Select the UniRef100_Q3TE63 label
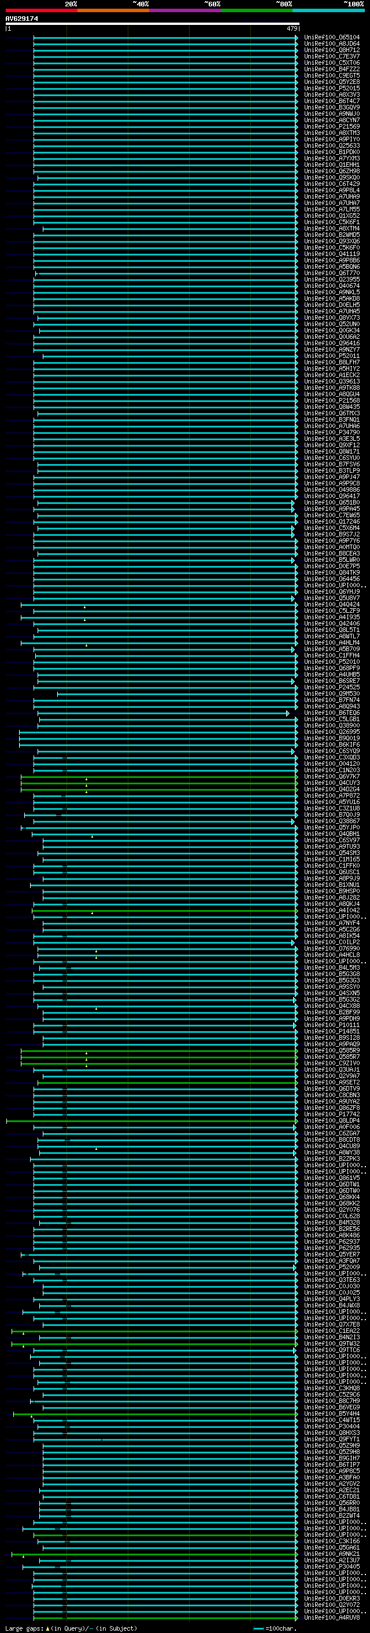 pyautogui.click(x=331, y=1280)
